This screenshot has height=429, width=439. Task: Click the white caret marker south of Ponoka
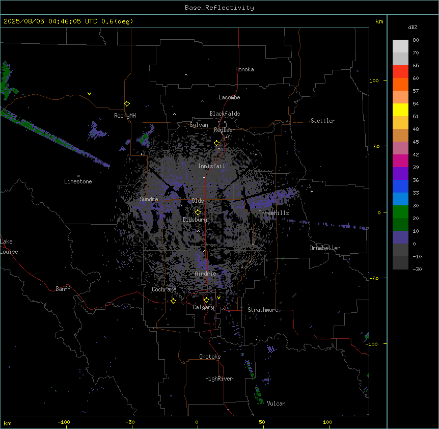pos(186,75)
